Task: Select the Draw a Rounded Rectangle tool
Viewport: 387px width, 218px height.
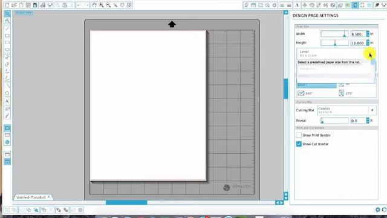Action: click(x=7, y=42)
